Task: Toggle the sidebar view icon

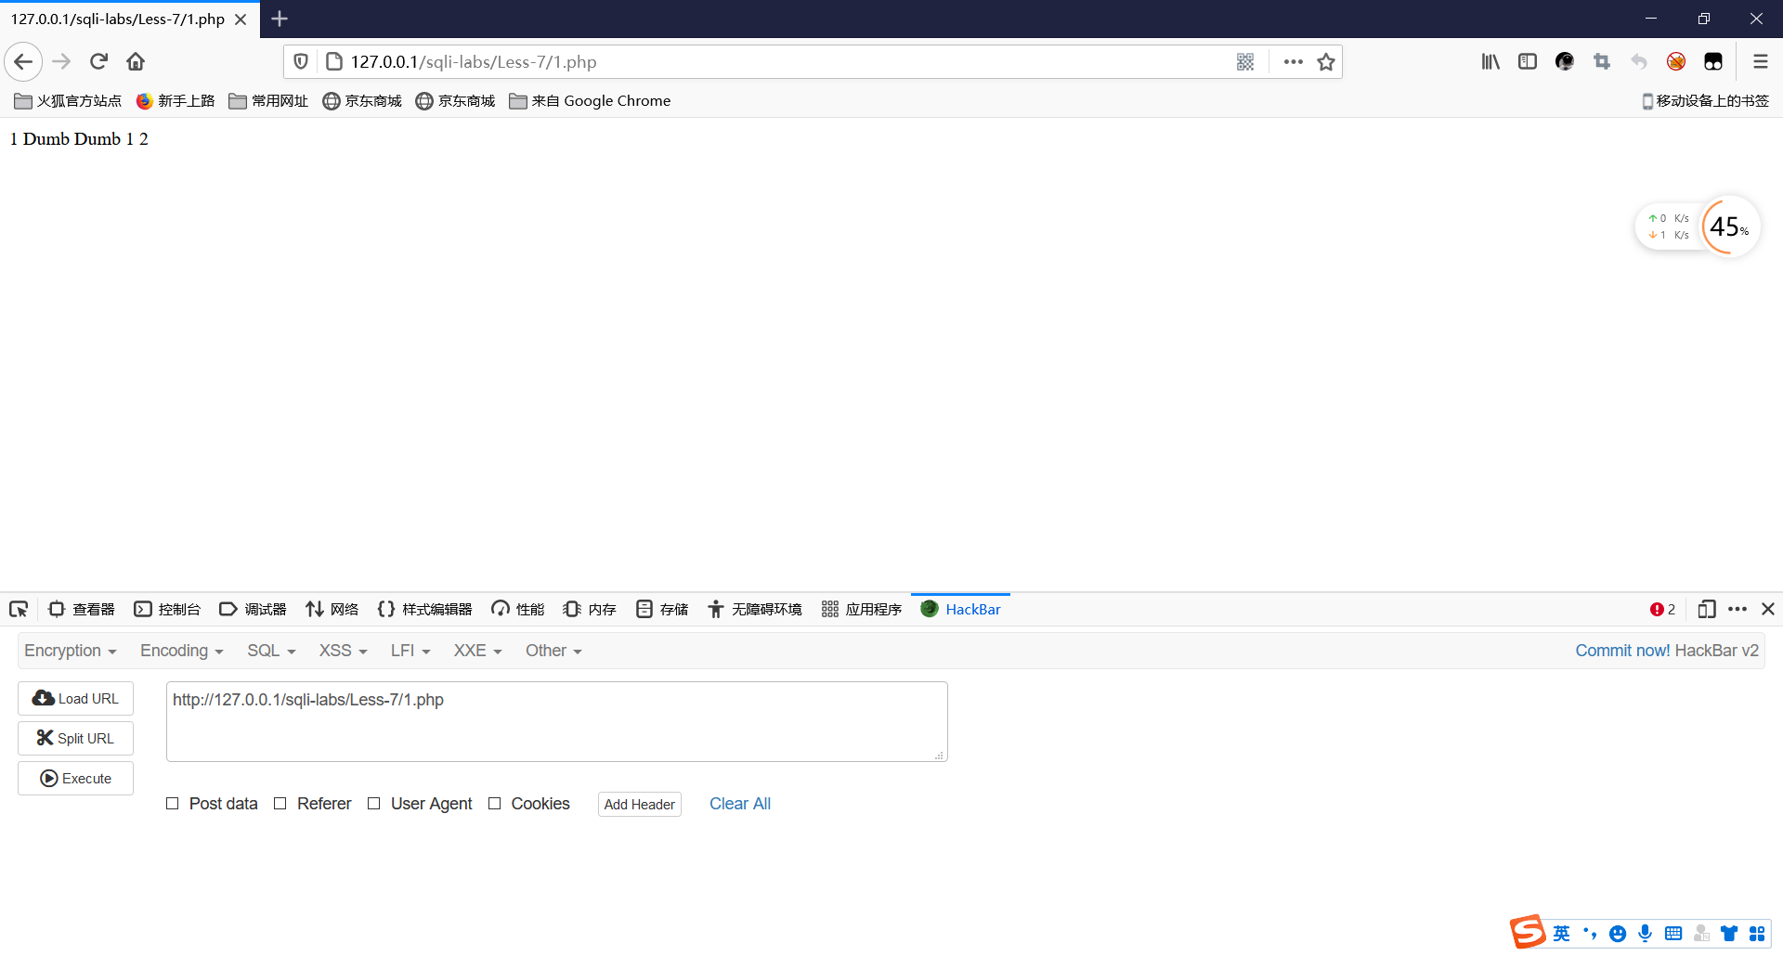Action: coord(1528,62)
